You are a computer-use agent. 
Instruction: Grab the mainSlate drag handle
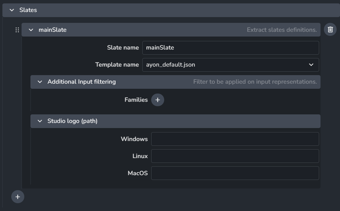pos(17,30)
